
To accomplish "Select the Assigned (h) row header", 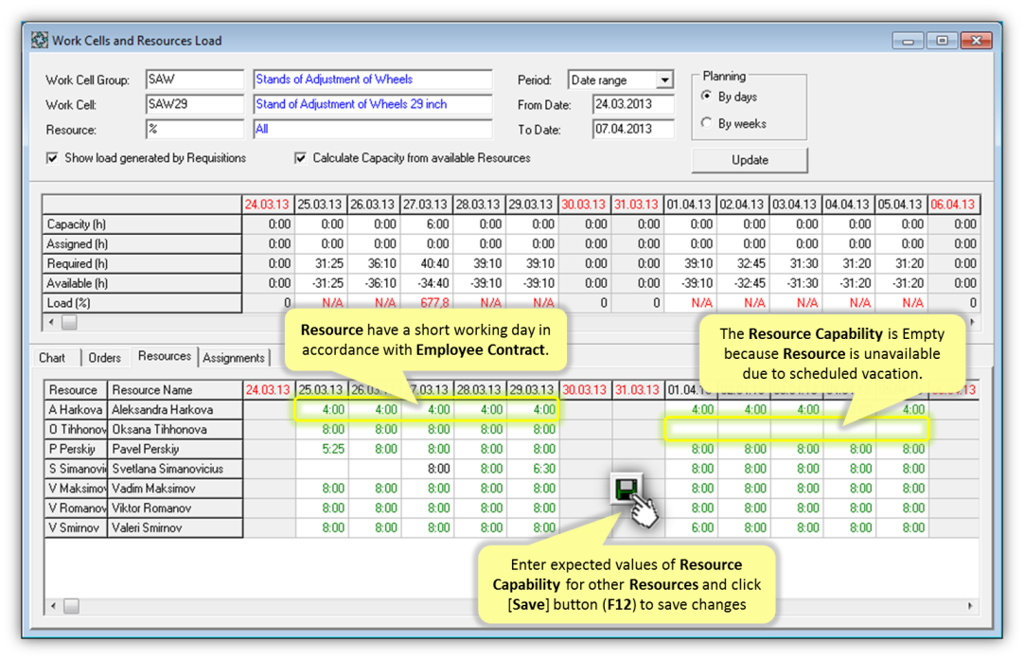I will coord(142,243).
